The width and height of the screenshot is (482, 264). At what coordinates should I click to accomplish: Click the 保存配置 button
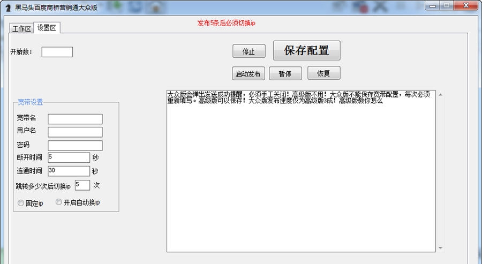[306, 50]
